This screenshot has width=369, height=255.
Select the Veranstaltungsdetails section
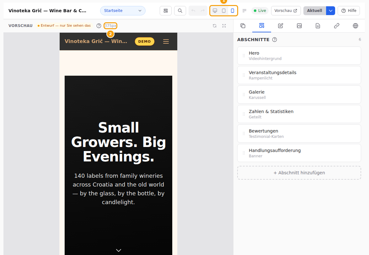click(299, 75)
